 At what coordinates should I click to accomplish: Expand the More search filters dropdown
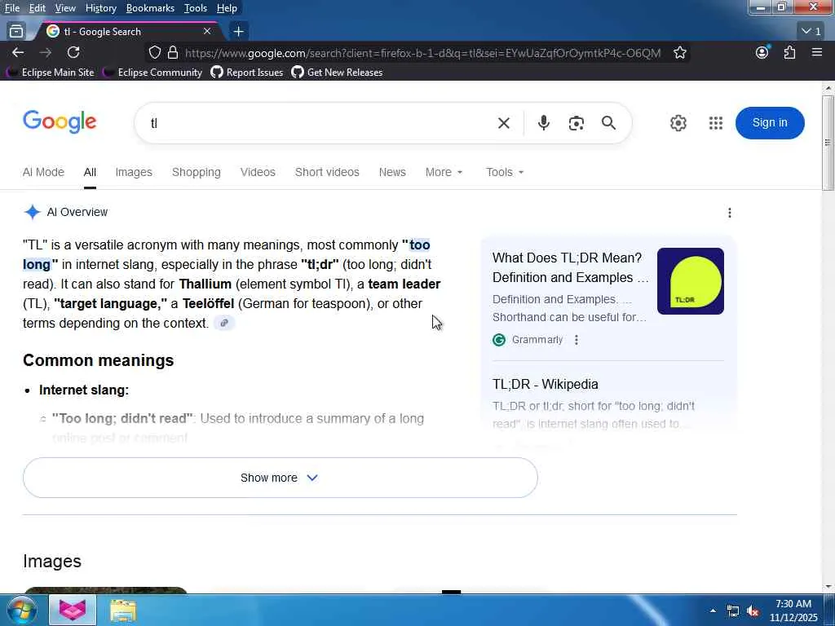(x=444, y=172)
